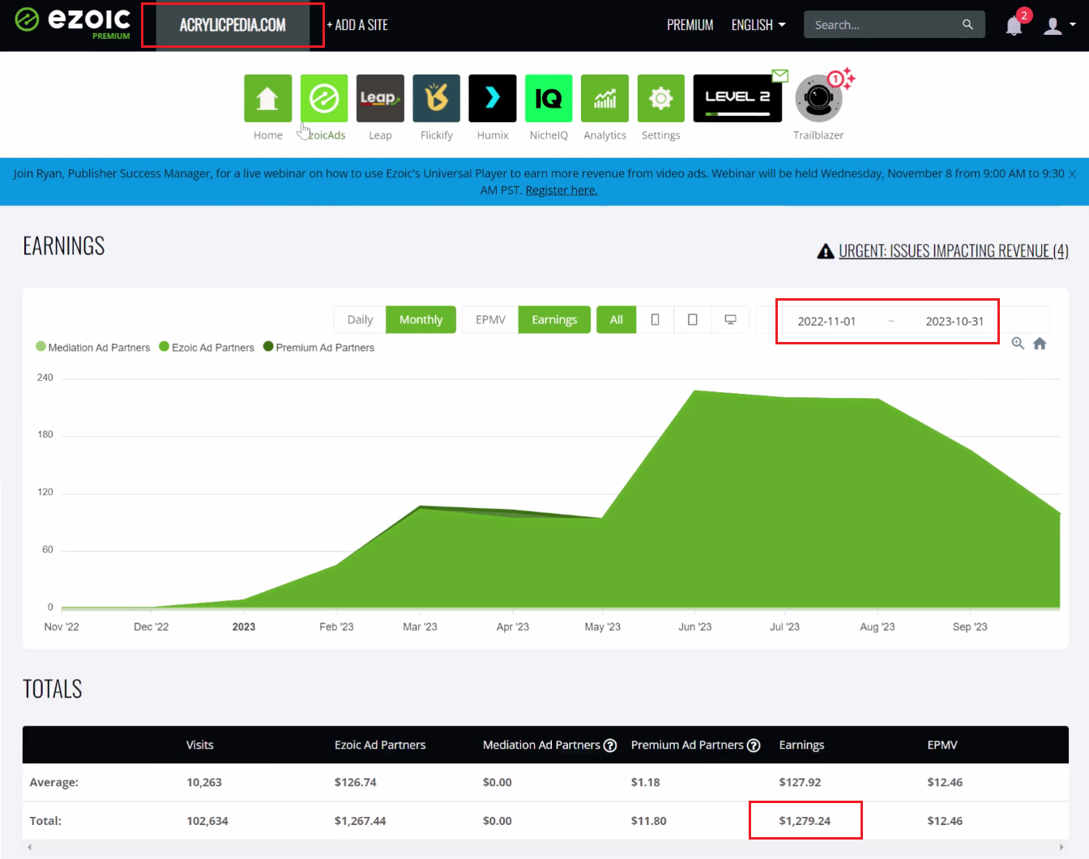Switch chart to EPMV metric

(x=490, y=320)
